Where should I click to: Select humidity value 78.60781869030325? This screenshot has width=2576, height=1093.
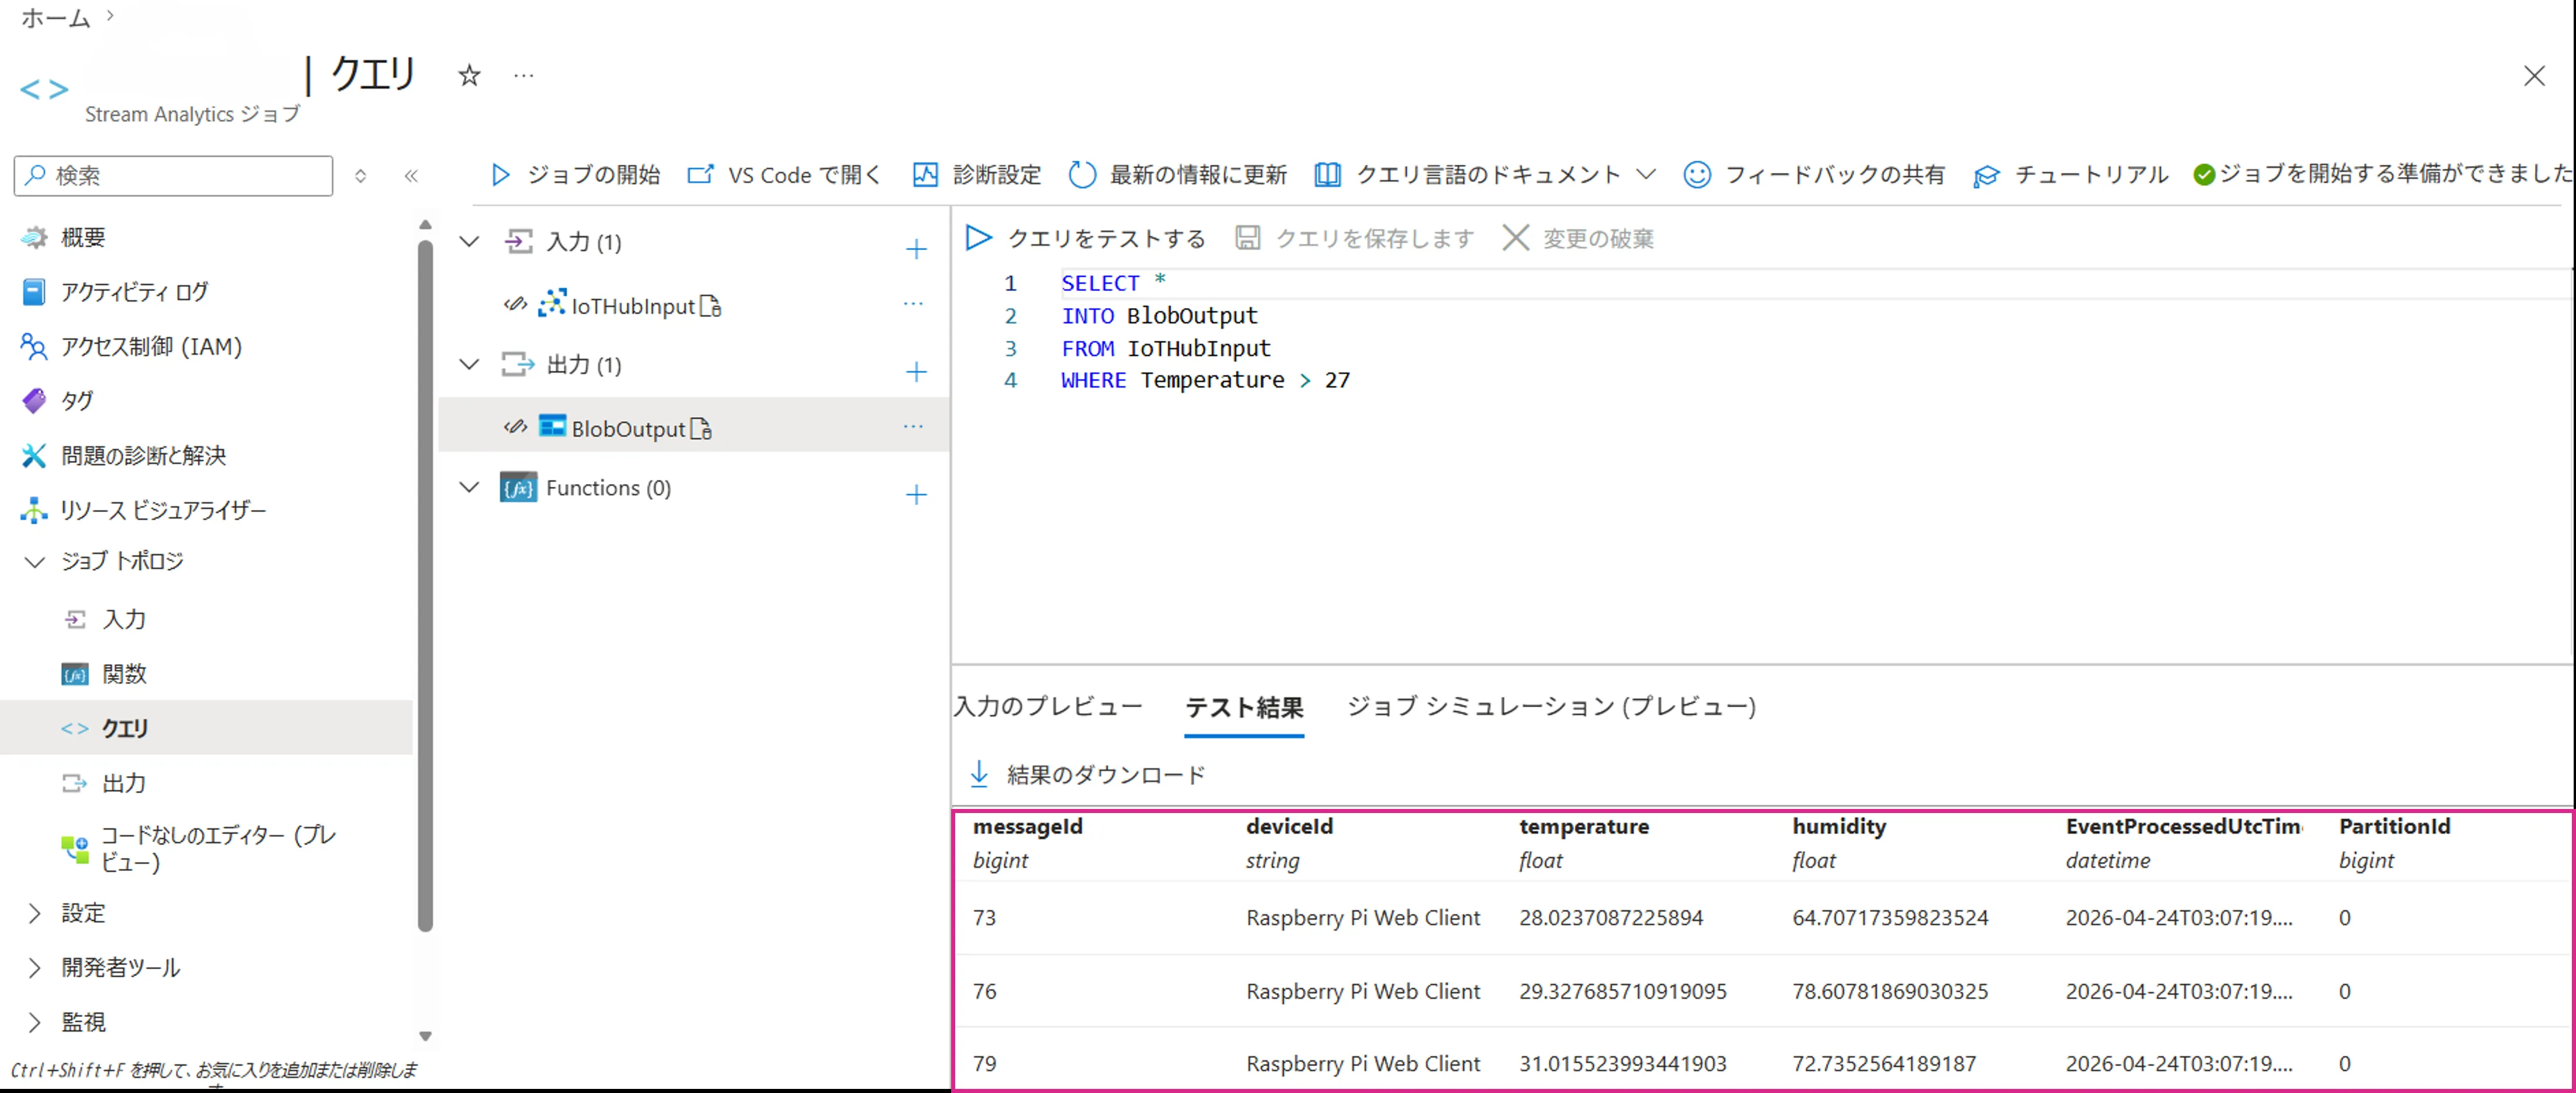1890,991
